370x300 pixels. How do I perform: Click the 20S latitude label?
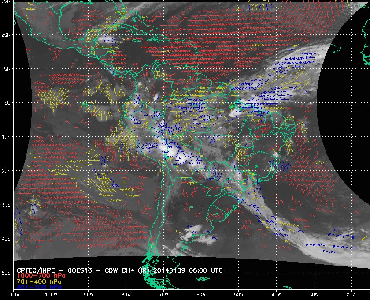click(6, 171)
